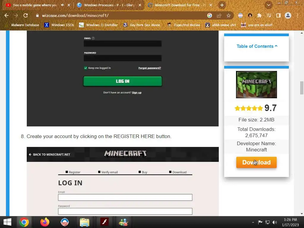Toggle the Keep me logged in checkbox
The width and height of the screenshot is (304, 228).
[85, 68]
